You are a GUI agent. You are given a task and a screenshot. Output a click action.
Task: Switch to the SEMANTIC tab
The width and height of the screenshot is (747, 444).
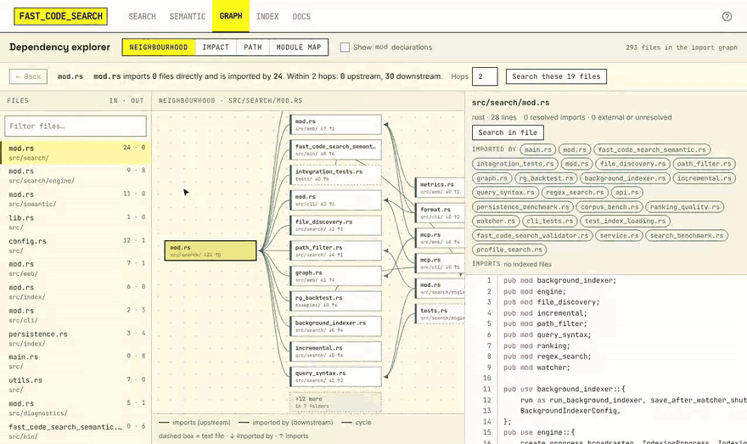click(188, 16)
